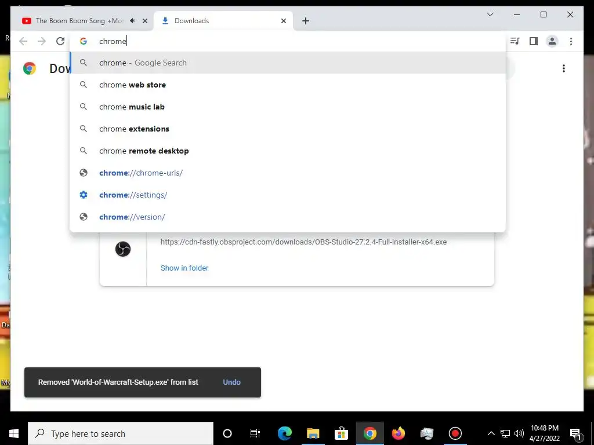Click the Chrome logo on Downloads page
Viewport: 594px width, 445px height.
[30, 68]
